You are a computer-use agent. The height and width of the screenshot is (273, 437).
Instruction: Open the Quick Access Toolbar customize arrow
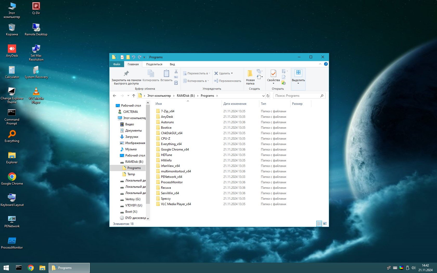click(x=144, y=57)
